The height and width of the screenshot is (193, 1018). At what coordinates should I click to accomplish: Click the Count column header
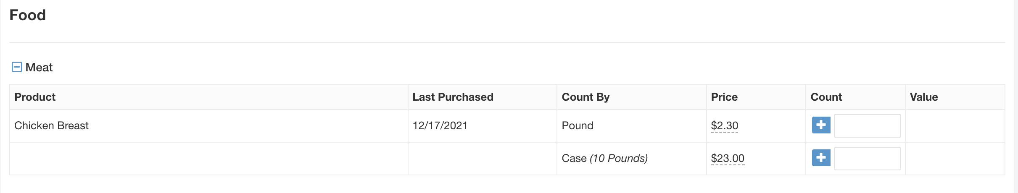click(x=826, y=97)
